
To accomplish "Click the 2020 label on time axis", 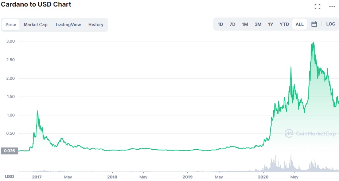I will 263,177.
